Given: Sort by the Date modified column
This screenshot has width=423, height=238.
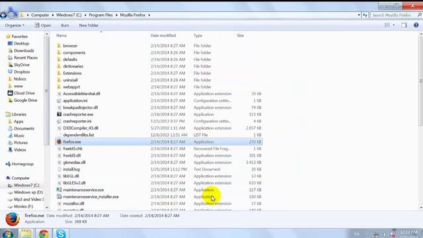Looking at the screenshot, I should 163,36.
